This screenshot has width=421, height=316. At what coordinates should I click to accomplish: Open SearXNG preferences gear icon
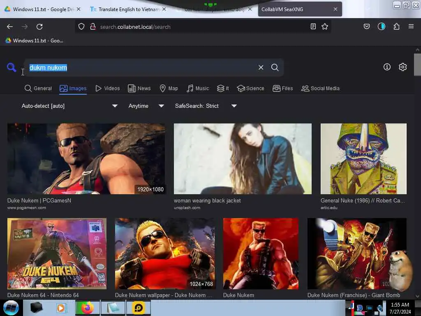(402, 67)
